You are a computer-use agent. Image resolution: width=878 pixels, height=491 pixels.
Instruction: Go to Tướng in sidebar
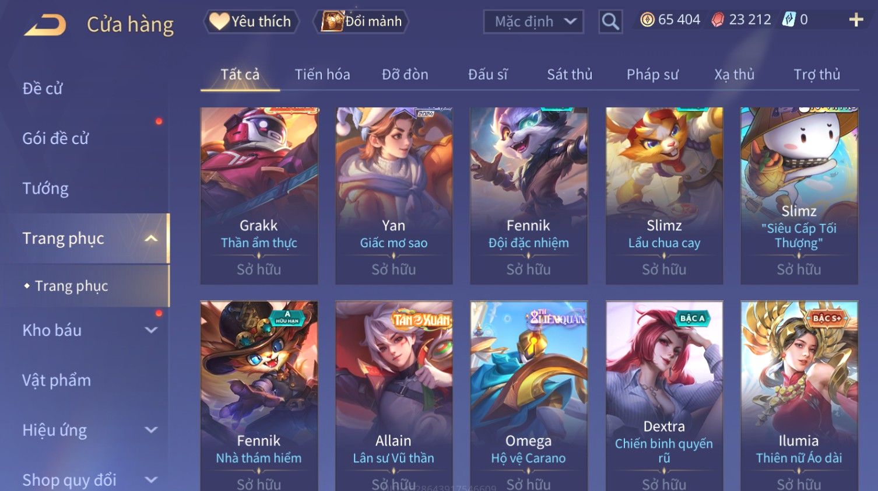45,188
